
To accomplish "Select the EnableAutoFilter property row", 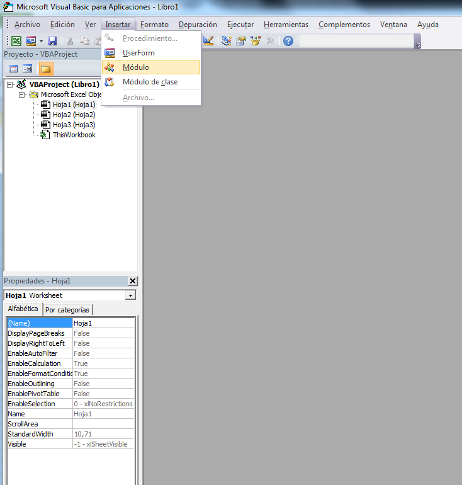I will coord(70,353).
